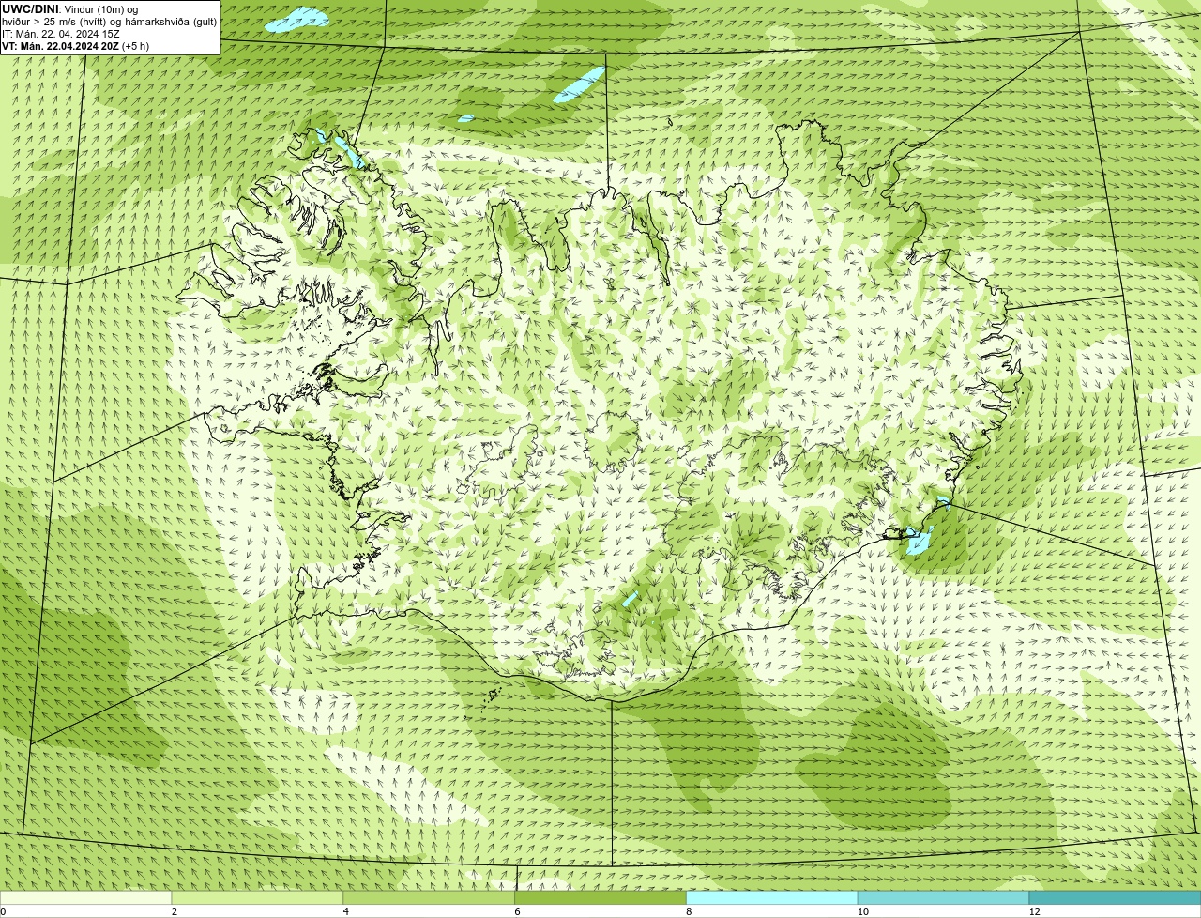Click the teal above-12 color scale segment
This screenshot has height=918, width=1201.
point(1115,897)
